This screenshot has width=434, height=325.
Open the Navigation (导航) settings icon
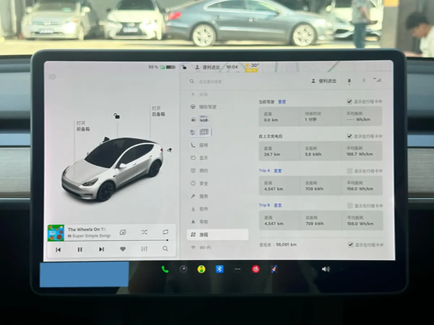tap(192, 222)
